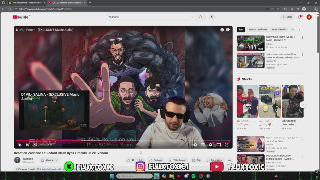
Task: Click the Télécharger download button
Action: tap(177, 160)
